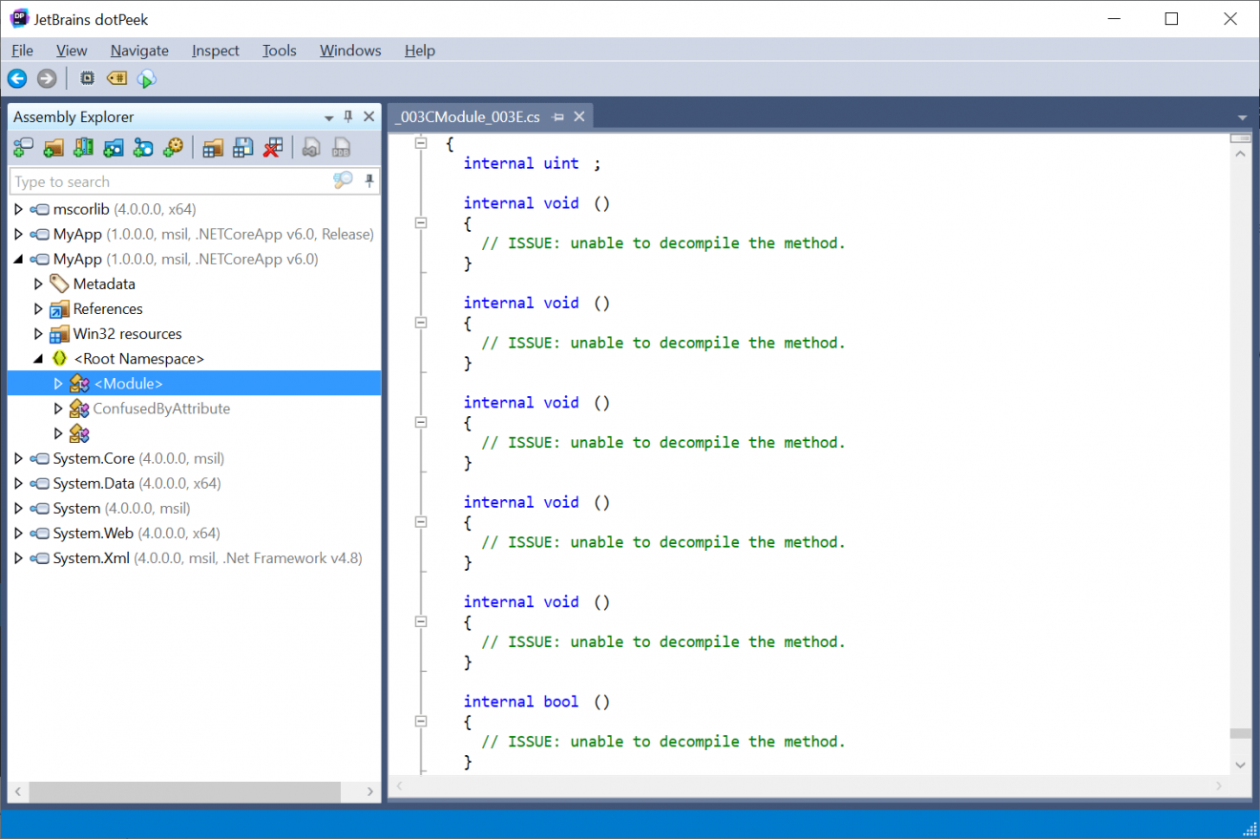Pin the Assembly Explorer panel
This screenshot has width=1260, height=839.
pyautogui.click(x=347, y=115)
